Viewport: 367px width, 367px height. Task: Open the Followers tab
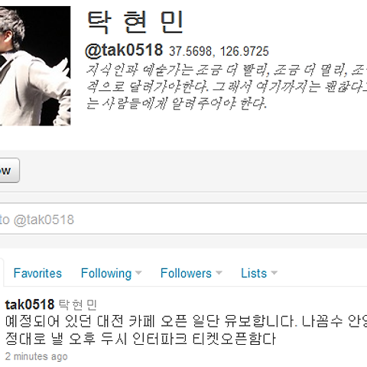(186, 273)
